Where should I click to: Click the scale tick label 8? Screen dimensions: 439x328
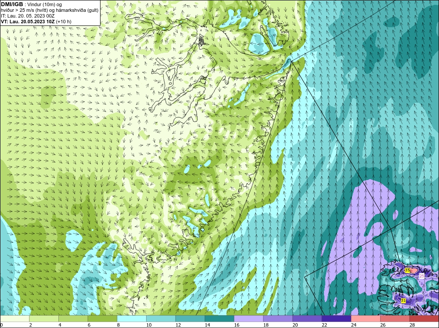click(119, 325)
